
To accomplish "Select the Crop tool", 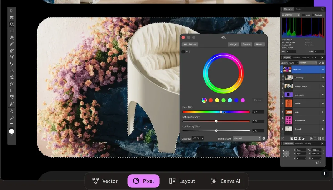I will [x=12, y=18].
